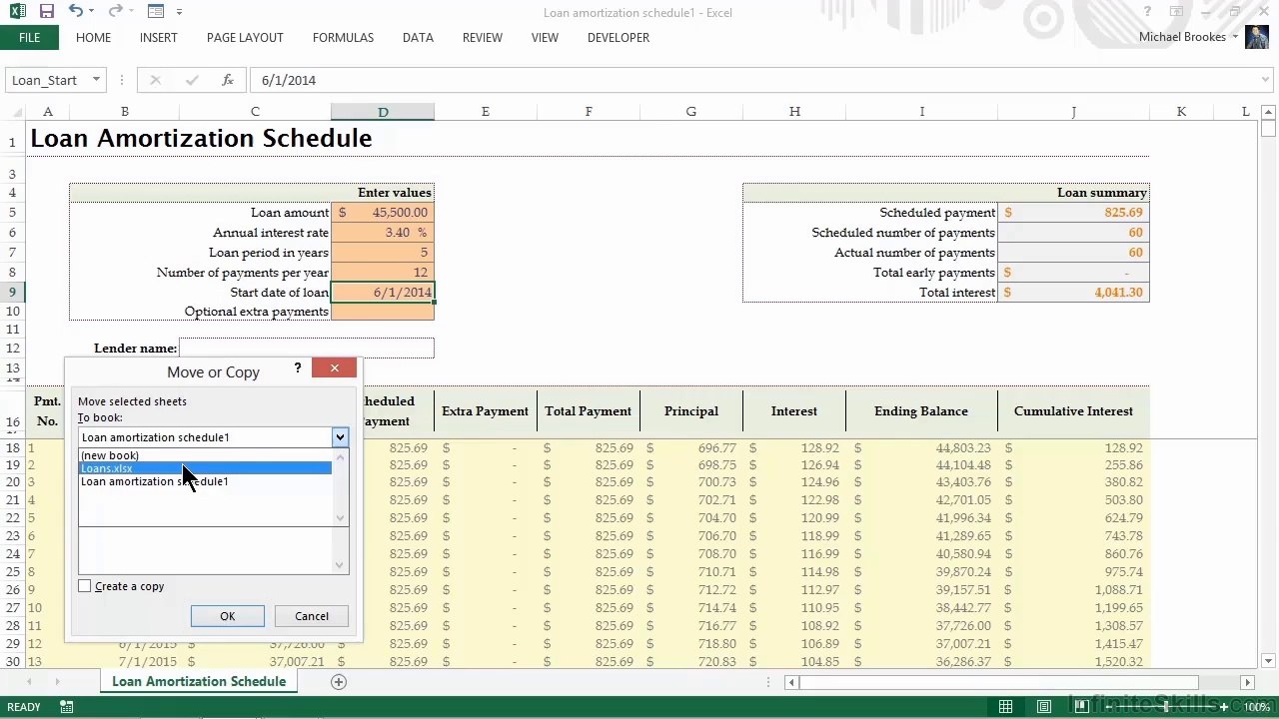This screenshot has height=719, width=1279.
Task: Click the Insert Function fx icon
Action: (x=228, y=80)
